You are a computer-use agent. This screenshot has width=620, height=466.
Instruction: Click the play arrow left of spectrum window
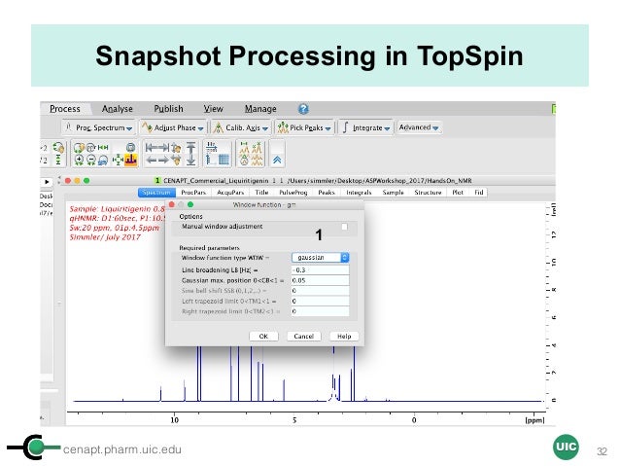pos(47,182)
